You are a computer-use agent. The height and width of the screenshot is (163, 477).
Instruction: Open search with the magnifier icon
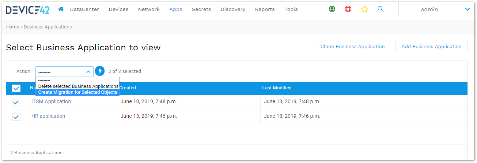click(381, 9)
